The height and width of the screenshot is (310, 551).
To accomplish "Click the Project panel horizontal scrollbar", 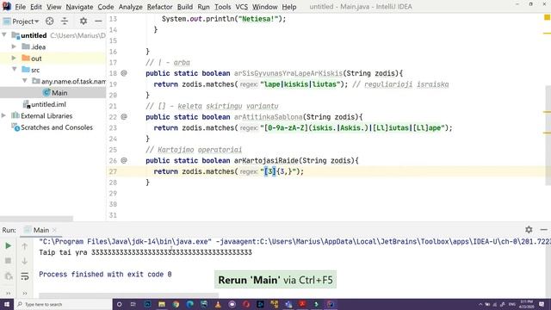I will click(36, 219).
